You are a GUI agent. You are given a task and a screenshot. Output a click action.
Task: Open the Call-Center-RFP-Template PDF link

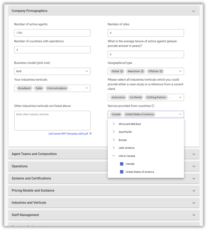click(x=68, y=134)
